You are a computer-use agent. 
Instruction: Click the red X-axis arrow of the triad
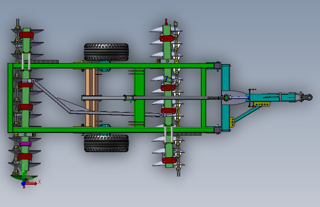pos(31,183)
